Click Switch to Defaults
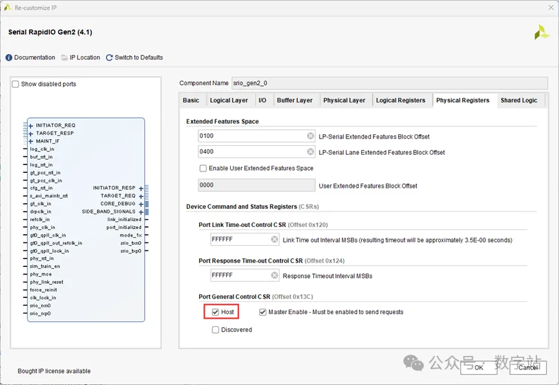The height and width of the screenshot is (385, 559). 139,57
